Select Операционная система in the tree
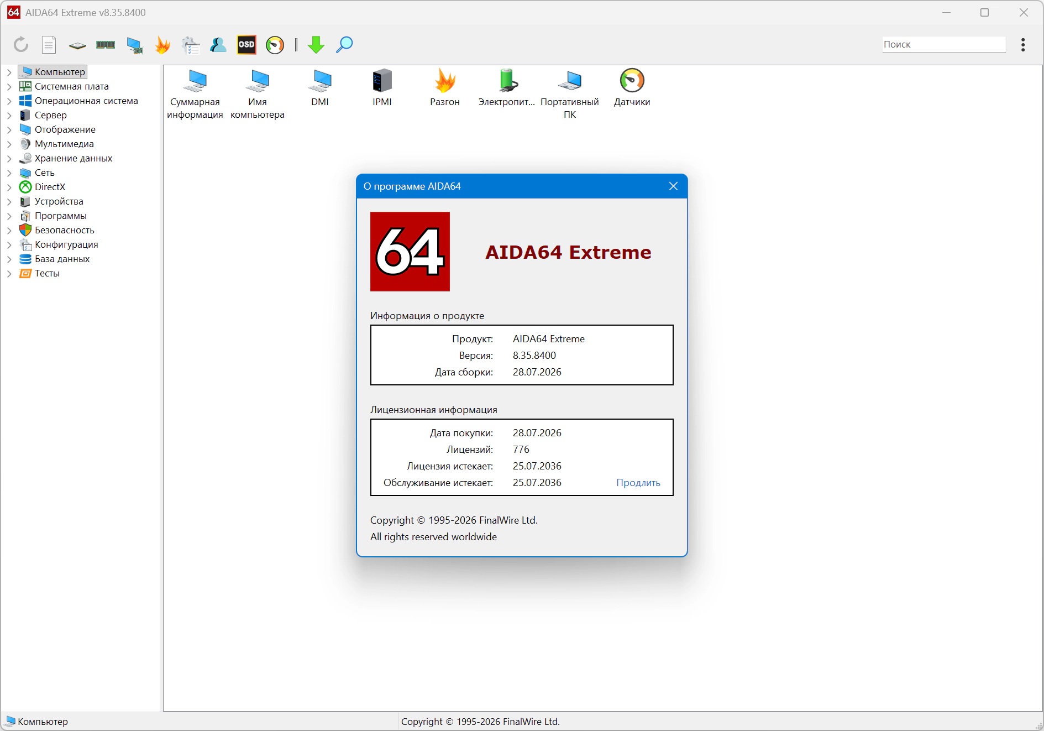The width and height of the screenshot is (1044, 731). (x=78, y=101)
